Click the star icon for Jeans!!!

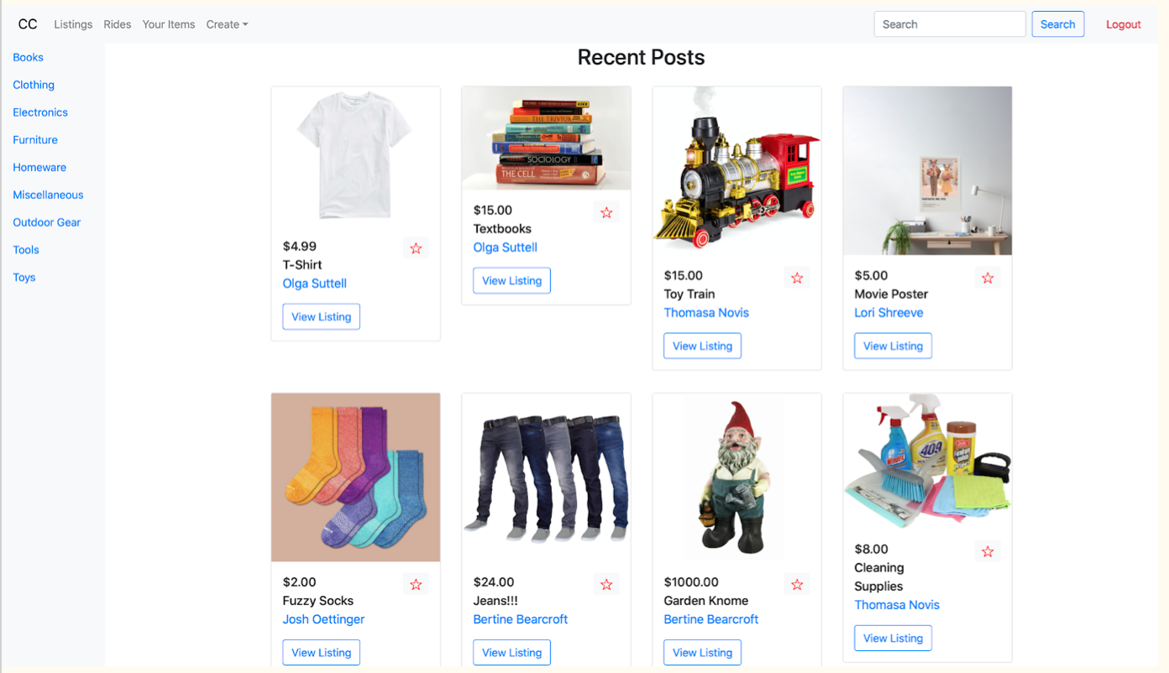pos(606,585)
